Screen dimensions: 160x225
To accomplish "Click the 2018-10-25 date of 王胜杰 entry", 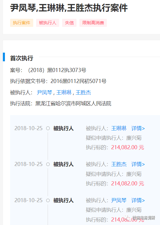I will coord(29,164).
